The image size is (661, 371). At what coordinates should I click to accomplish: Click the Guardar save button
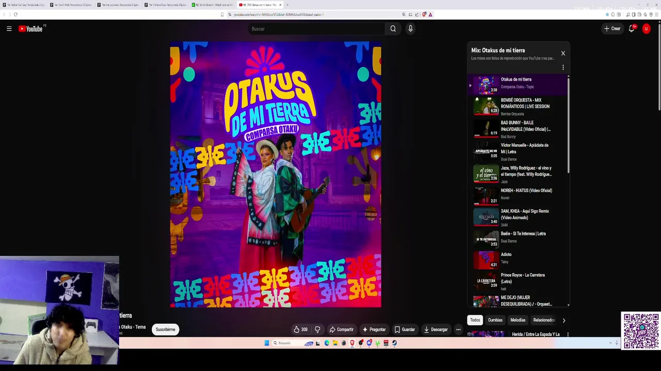coord(404,330)
